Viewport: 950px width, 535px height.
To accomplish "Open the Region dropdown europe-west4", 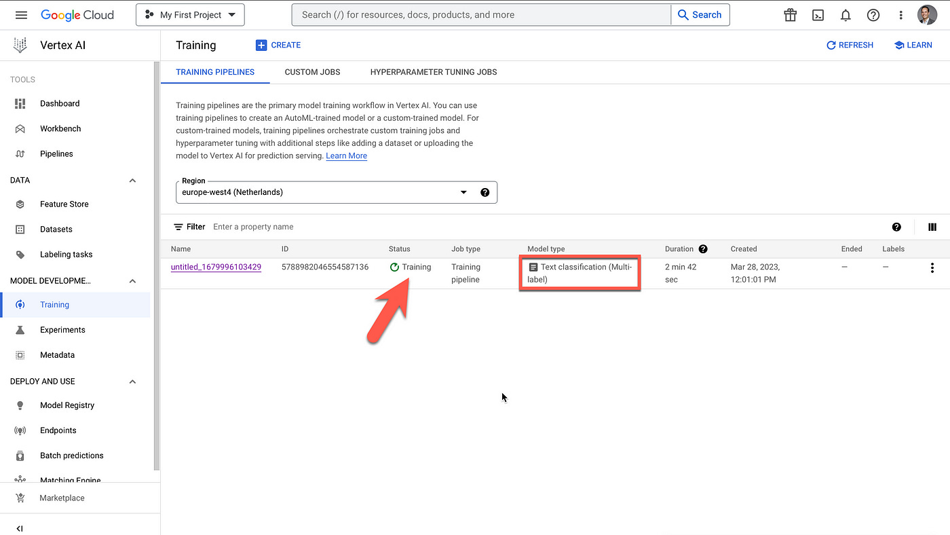I will click(x=337, y=192).
